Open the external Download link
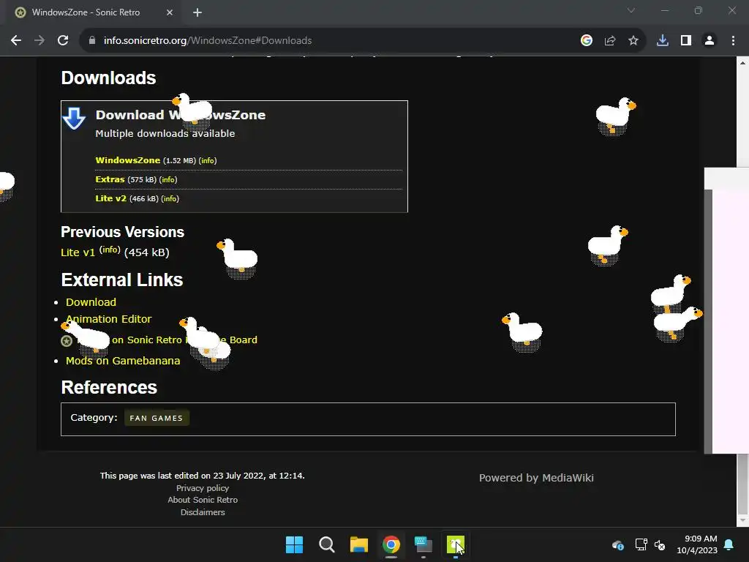Screen dimensions: 749x562 click(x=91, y=302)
